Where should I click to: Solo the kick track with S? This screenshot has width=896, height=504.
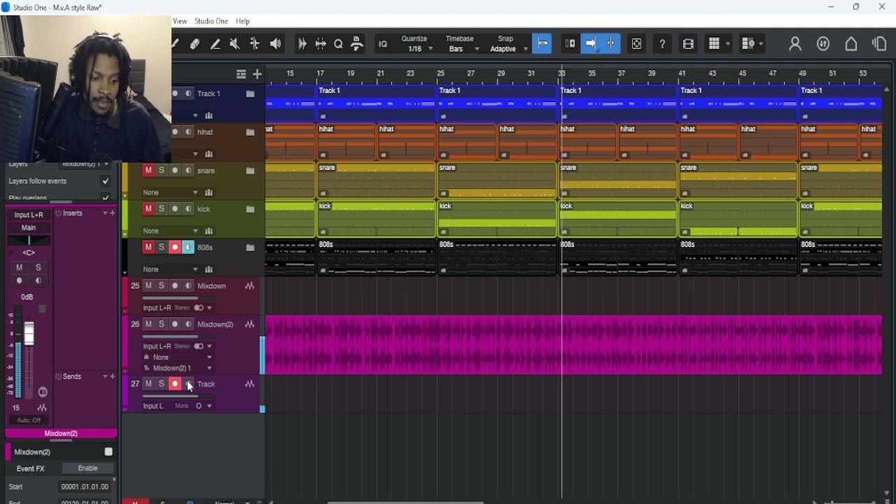pyautogui.click(x=162, y=209)
